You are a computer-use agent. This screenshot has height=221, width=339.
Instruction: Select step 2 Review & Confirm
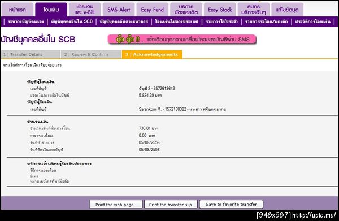point(91,54)
